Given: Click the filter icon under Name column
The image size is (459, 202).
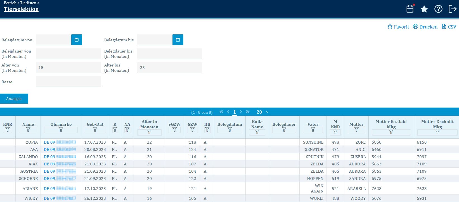Looking at the screenshot, I should 28,130.
